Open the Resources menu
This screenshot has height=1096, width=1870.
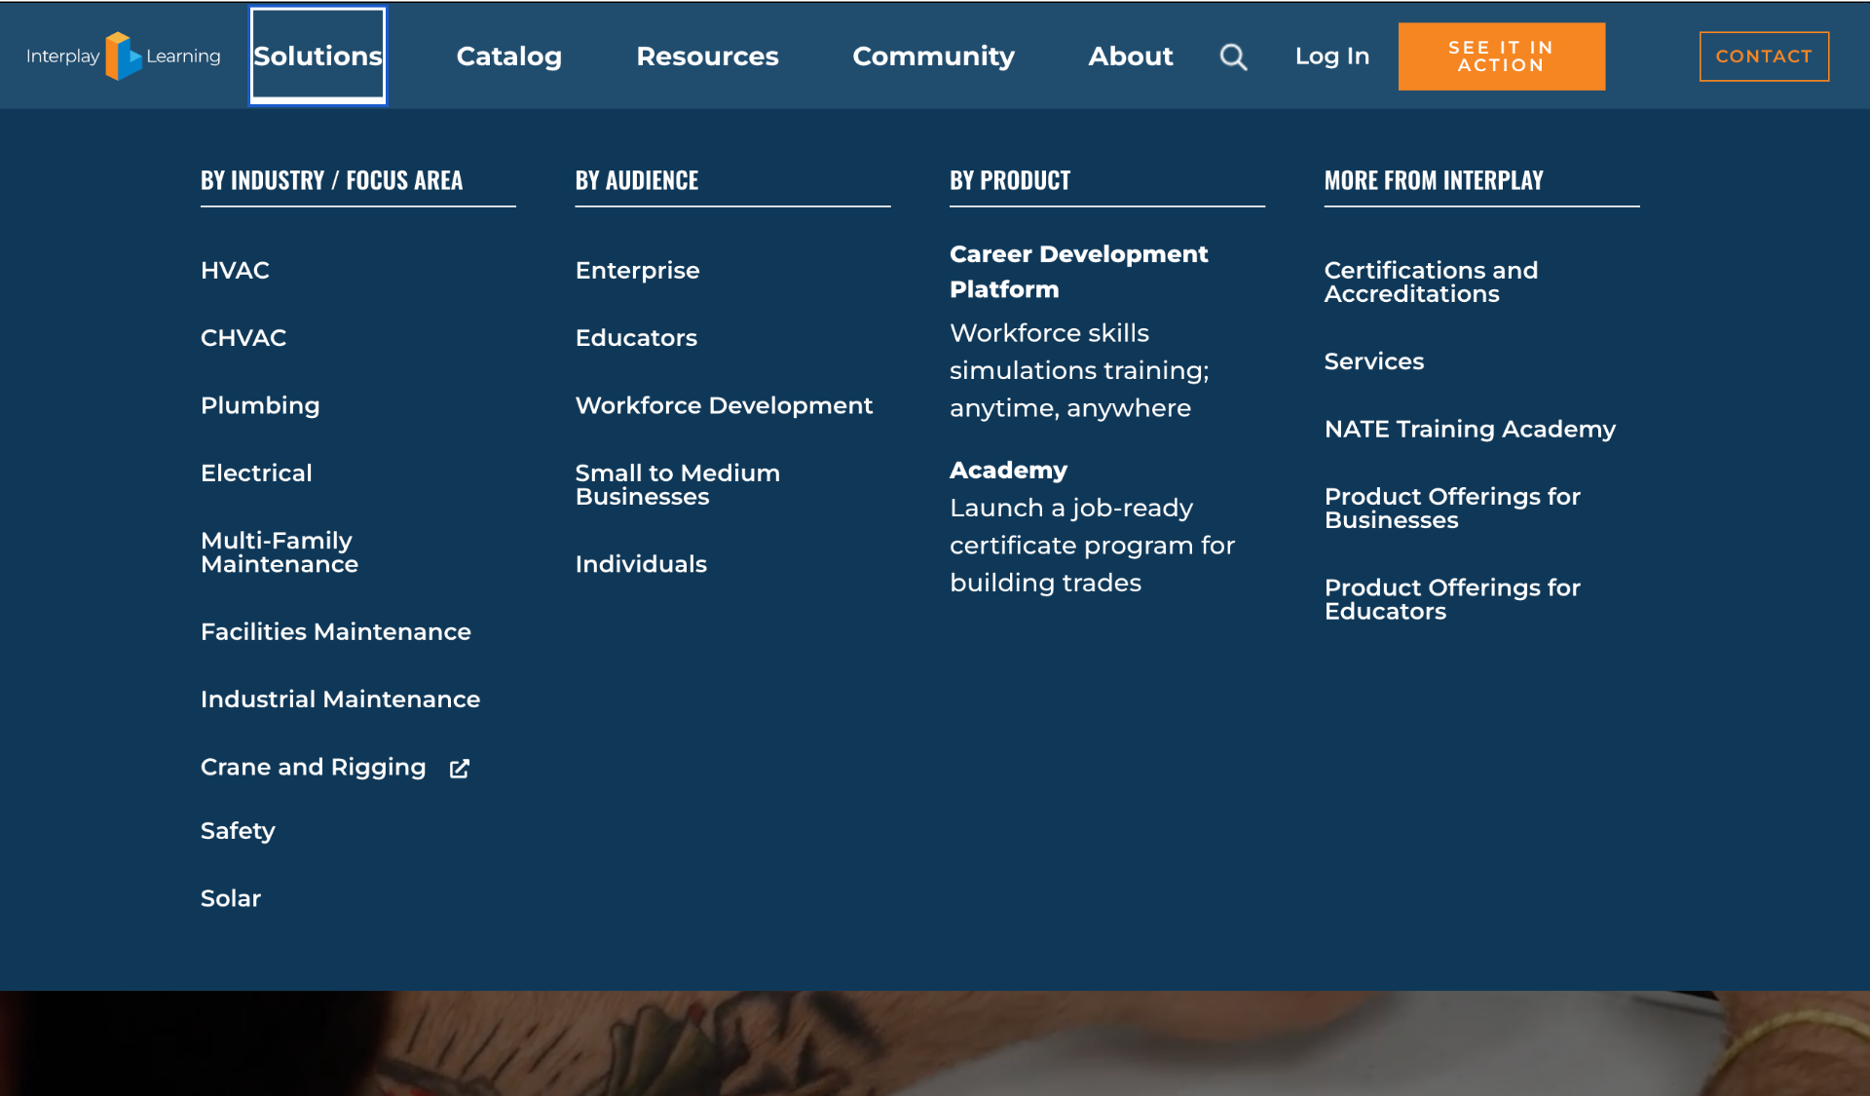point(707,57)
